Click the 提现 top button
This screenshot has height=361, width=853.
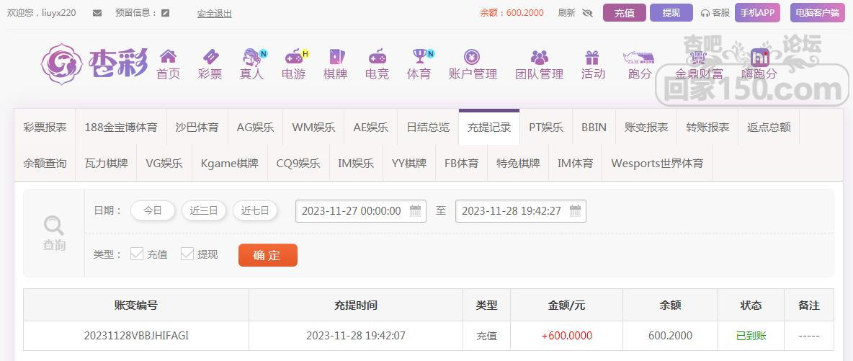click(x=671, y=13)
